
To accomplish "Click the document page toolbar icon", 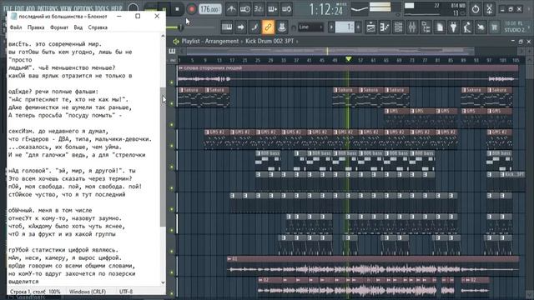I will (x=440, y=27).
